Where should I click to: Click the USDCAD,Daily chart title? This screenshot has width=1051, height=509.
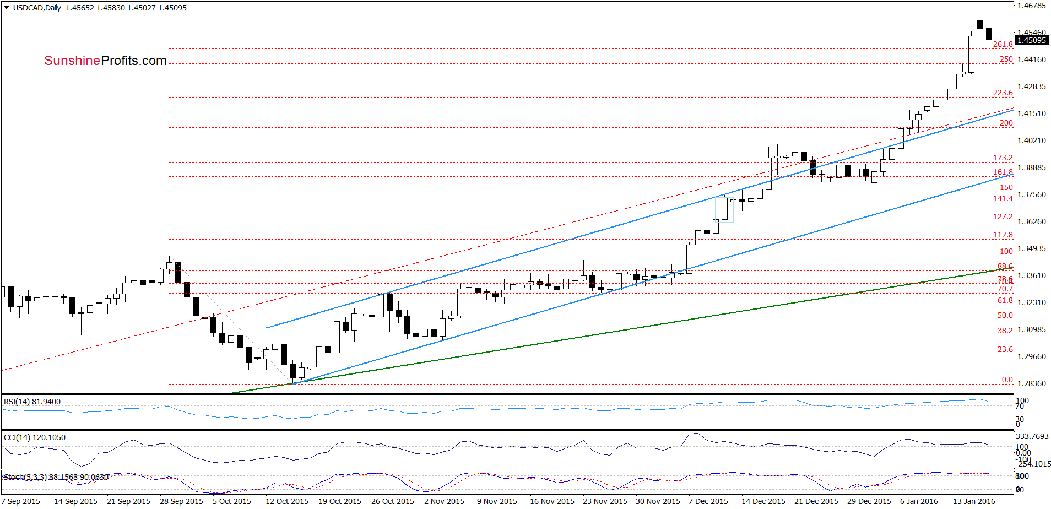37,8
